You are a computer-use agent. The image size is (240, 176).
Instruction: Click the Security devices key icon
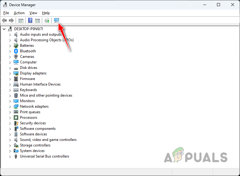(16, 123)
